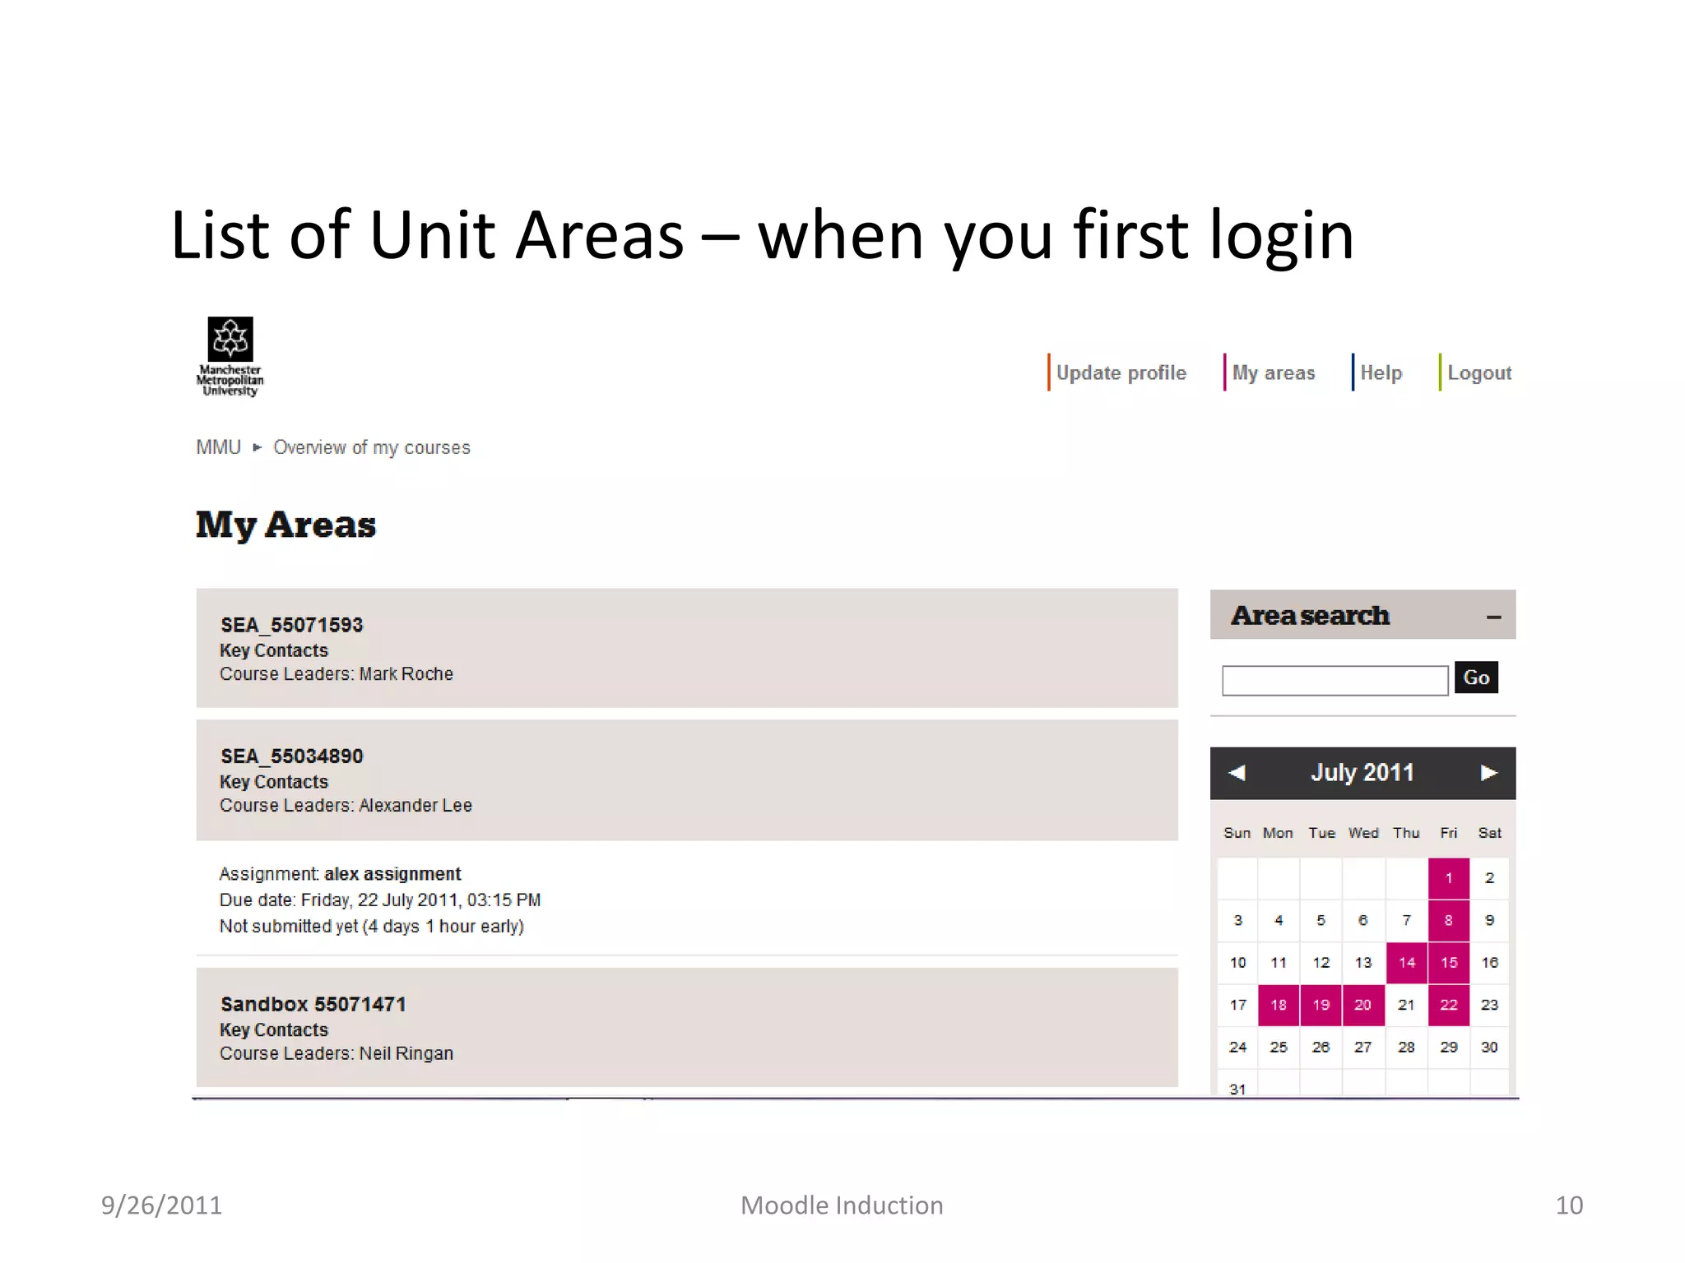Screen dimensions: 1685x1263
Task: Click calendar day 30
Action: click(1489, 1048)
